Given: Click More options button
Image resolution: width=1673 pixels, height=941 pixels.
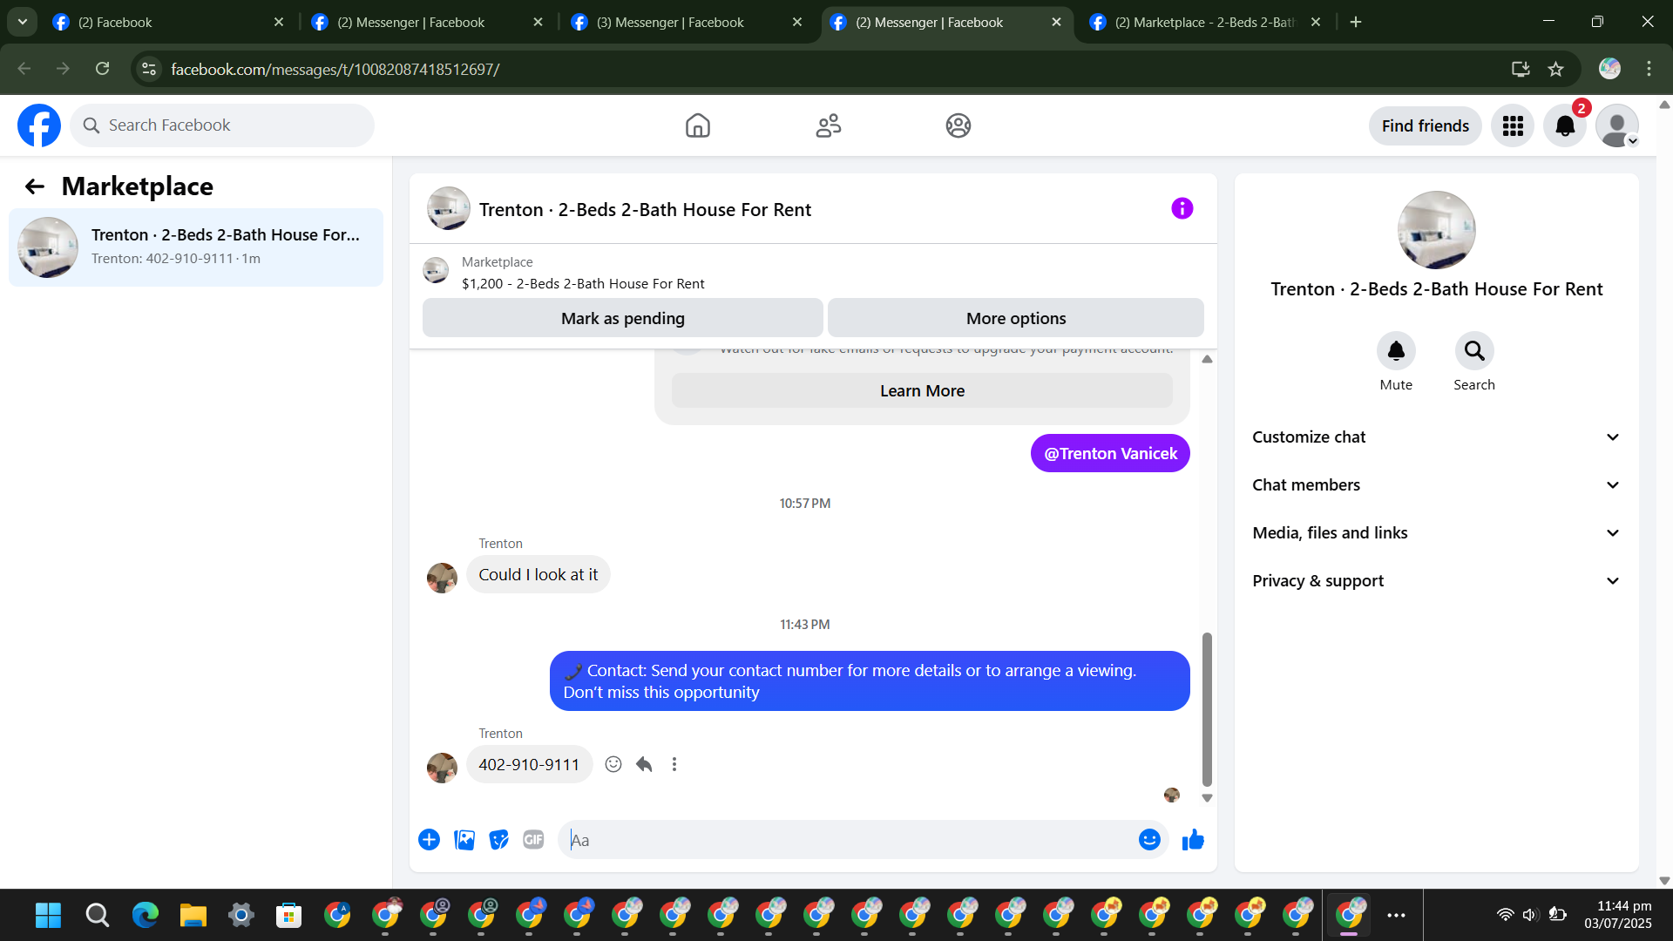Looking at the screenshot, I should (1015, 319).
